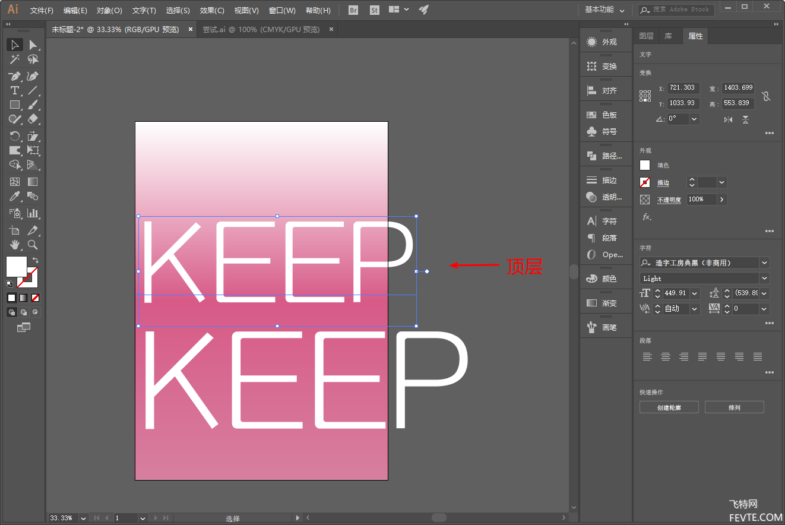Set fill to None below color swatches
This screenshot has width=785, height=525.
(x=36, y=298)
